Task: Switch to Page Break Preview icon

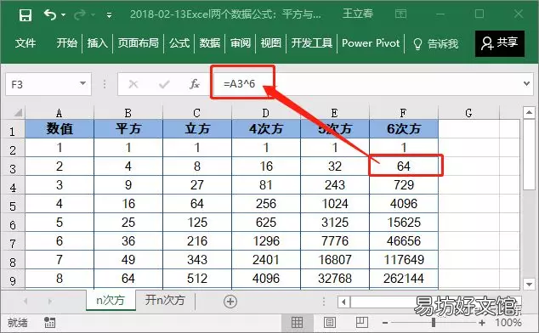Action: tap(361, 322)
